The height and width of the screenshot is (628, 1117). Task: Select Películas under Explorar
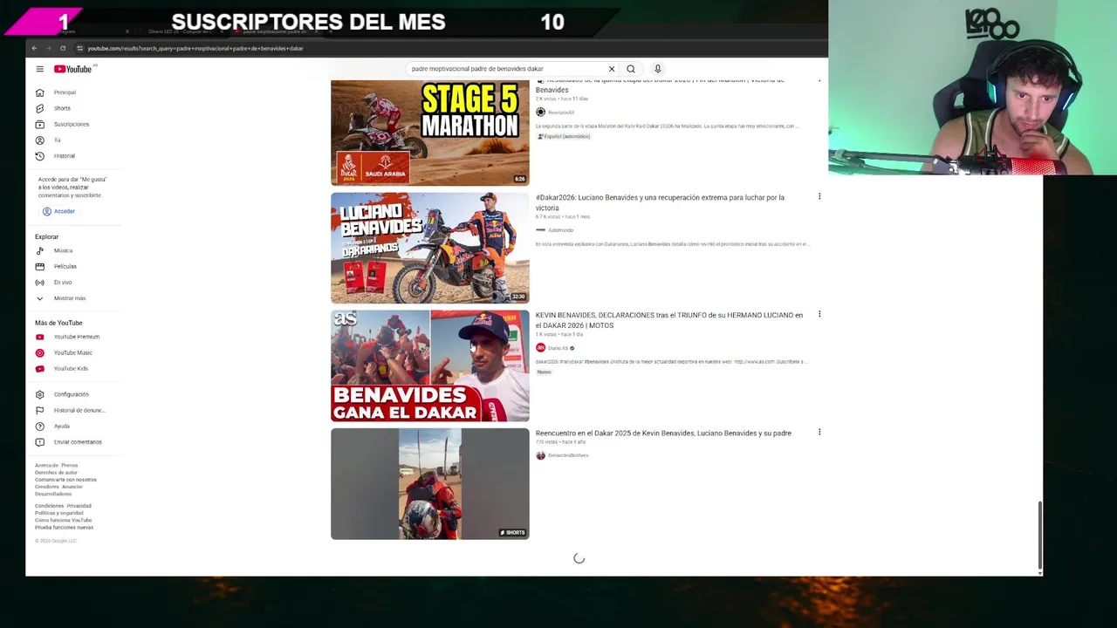pyautogui.click(x=65, y=266)
